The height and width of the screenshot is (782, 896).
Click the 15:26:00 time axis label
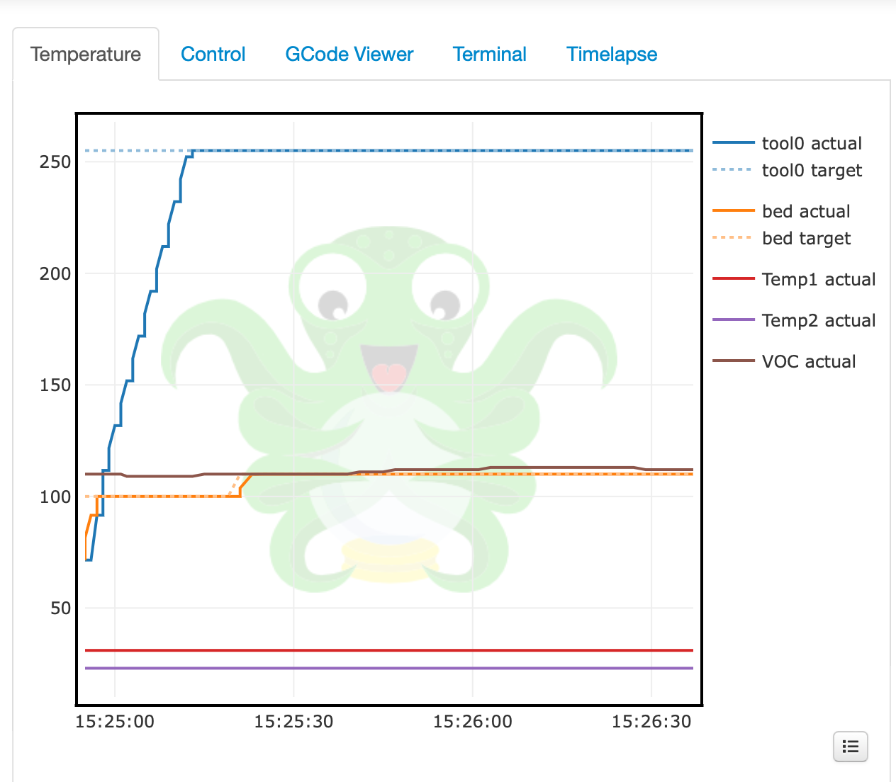point(473,722)
